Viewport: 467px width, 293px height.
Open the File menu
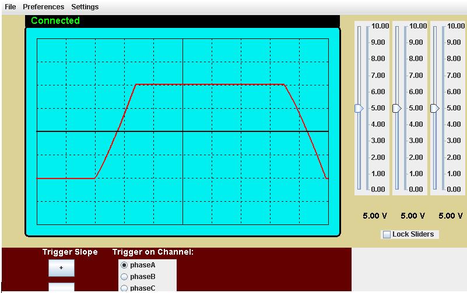click(x=10, y=7)
